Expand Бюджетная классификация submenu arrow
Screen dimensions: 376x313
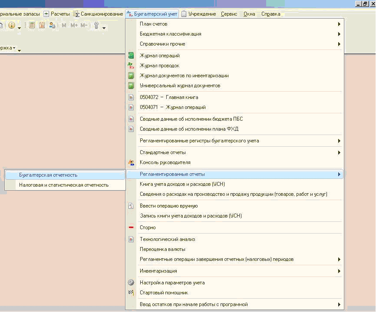tap(339, 34)
